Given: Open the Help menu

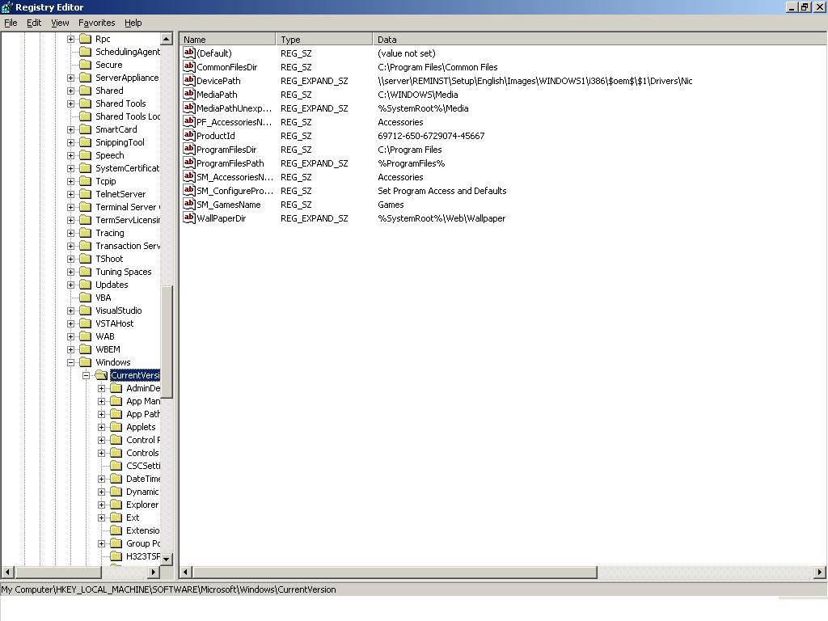Looking at the screenshot, I should 133,23.
